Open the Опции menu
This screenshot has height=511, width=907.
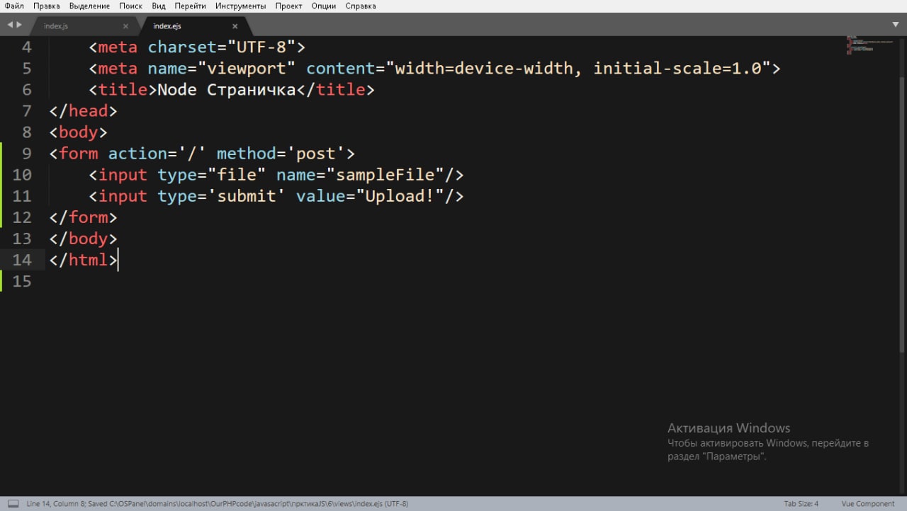324,6
